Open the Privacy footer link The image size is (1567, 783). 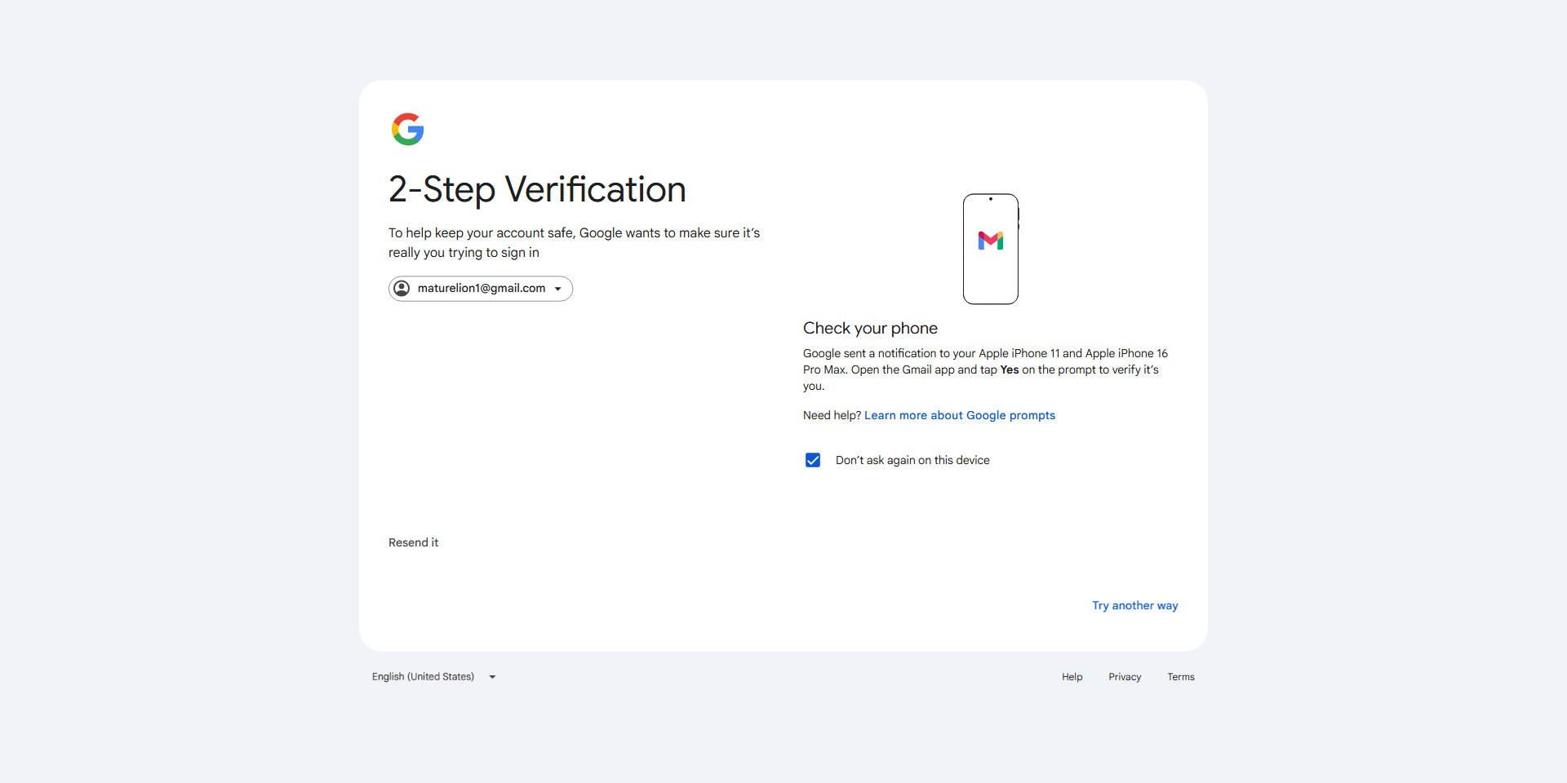coord(1125,677)
